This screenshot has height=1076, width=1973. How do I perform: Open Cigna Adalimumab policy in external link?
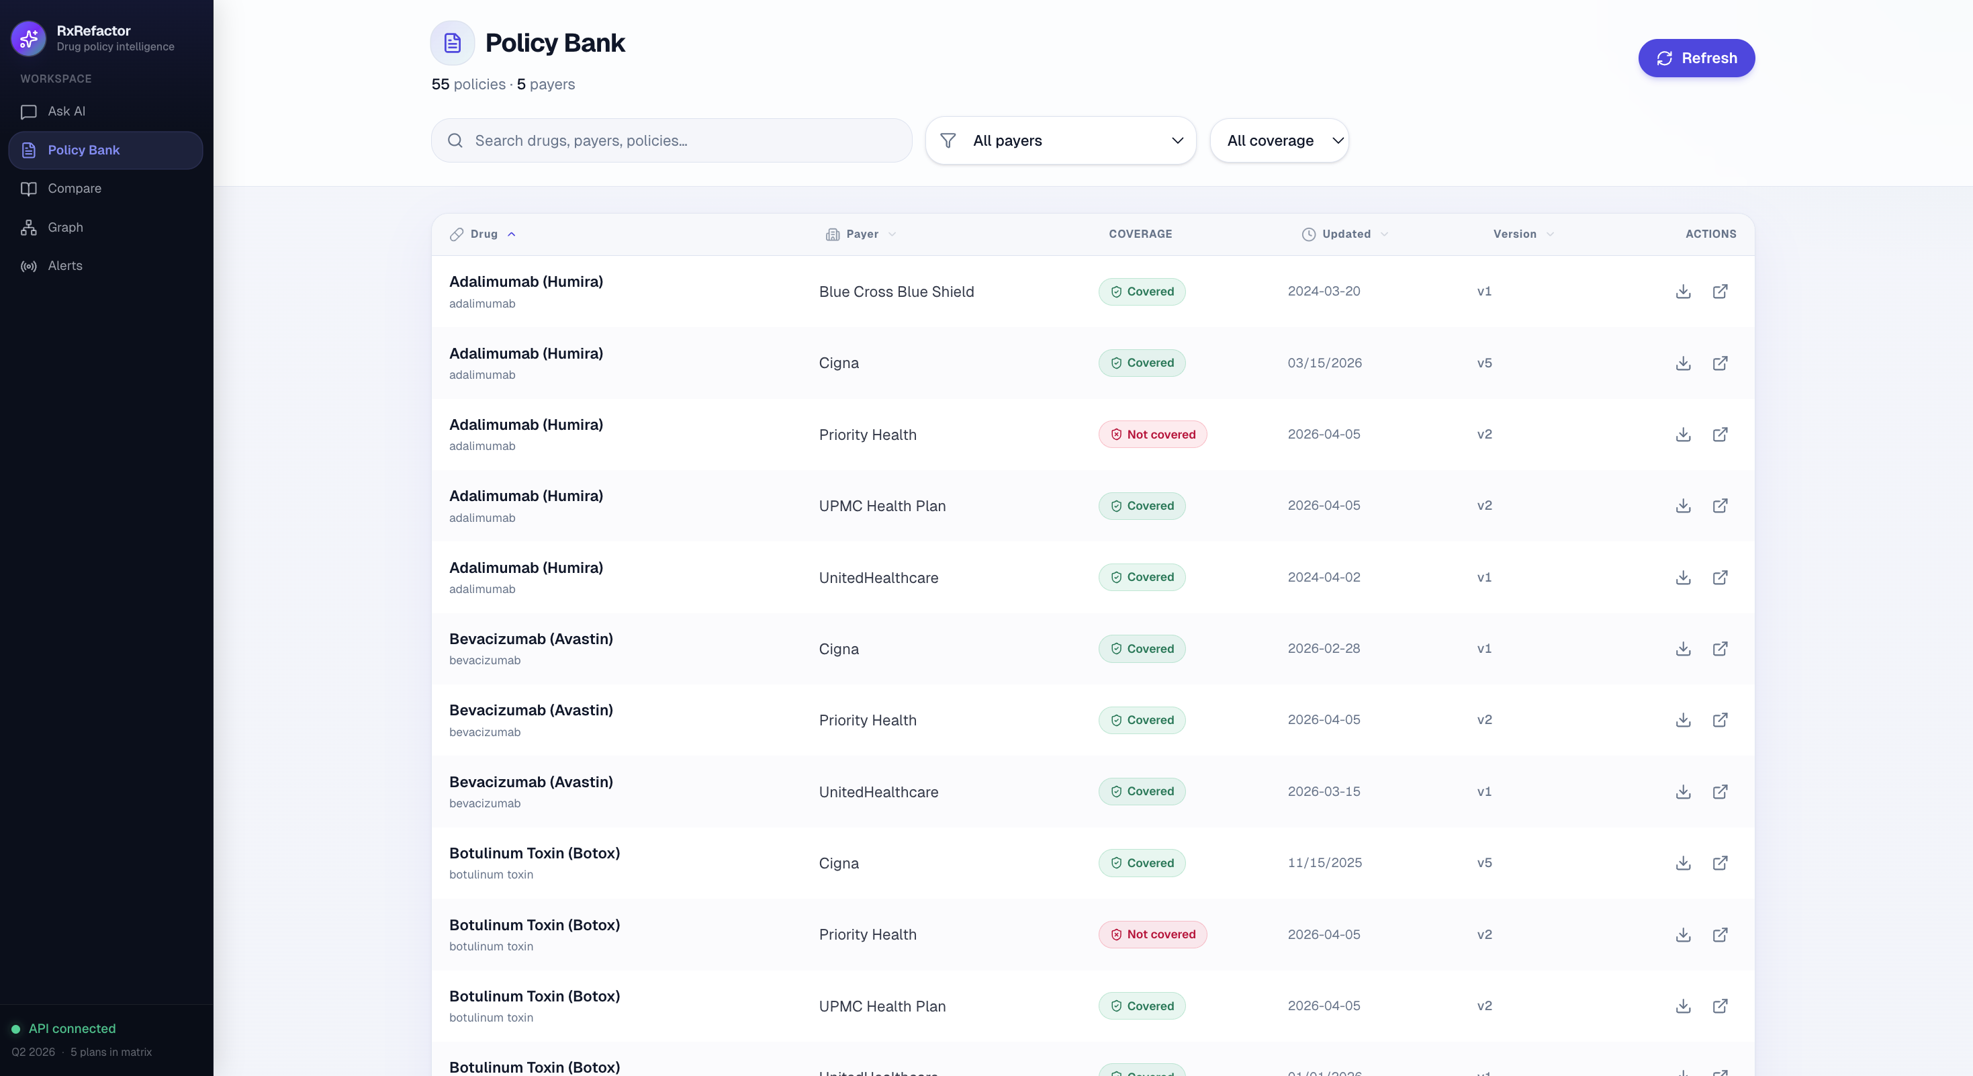click(x=1719, y=363)
